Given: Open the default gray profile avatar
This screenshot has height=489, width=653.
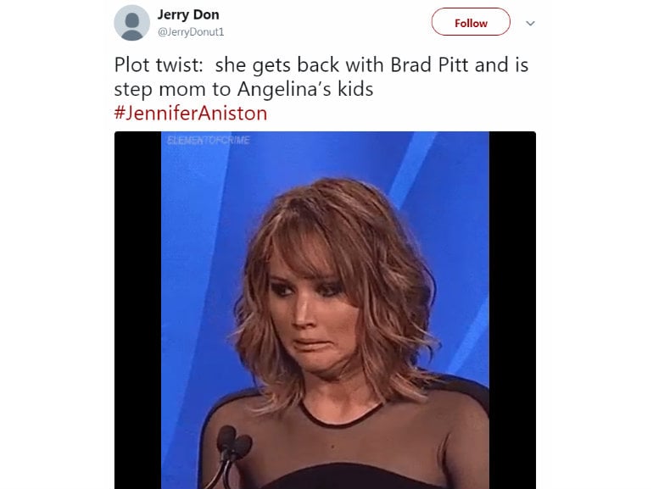Looking at the screenshot, I should [x=131, y=23].
